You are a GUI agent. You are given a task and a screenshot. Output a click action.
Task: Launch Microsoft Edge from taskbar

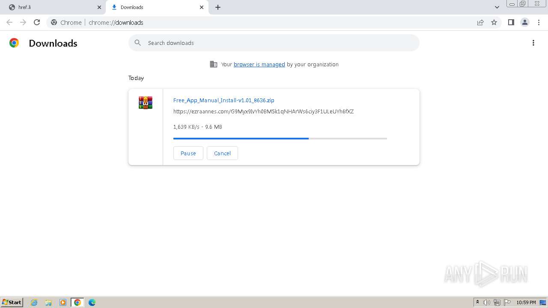click(92, 302)
